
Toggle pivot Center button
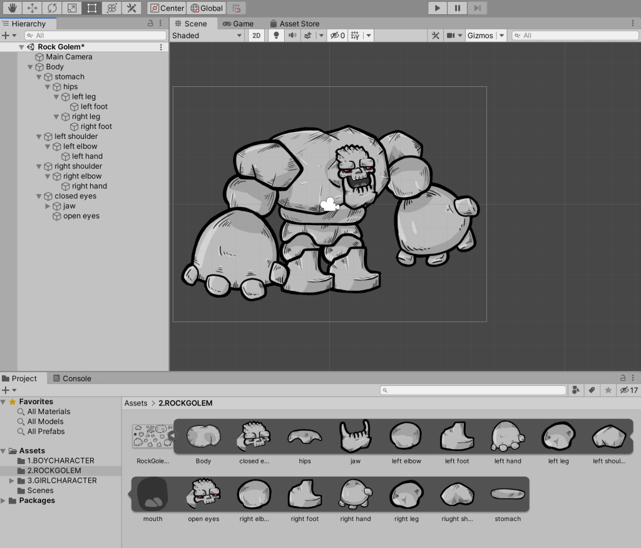(167, 8)
